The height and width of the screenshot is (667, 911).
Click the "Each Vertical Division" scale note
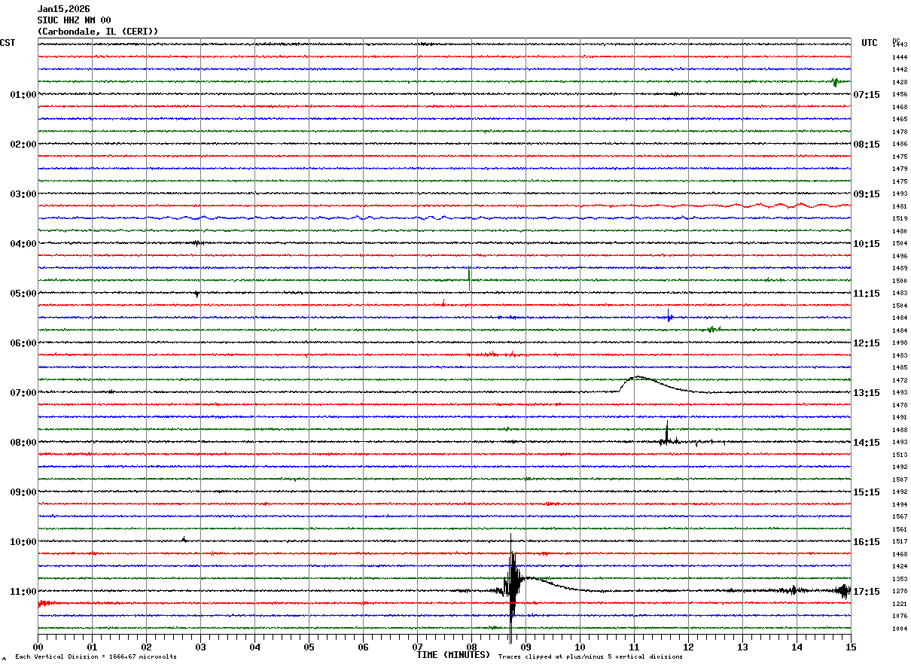click(x=96, y=657)
